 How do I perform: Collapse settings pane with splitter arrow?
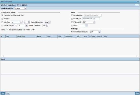70,34
